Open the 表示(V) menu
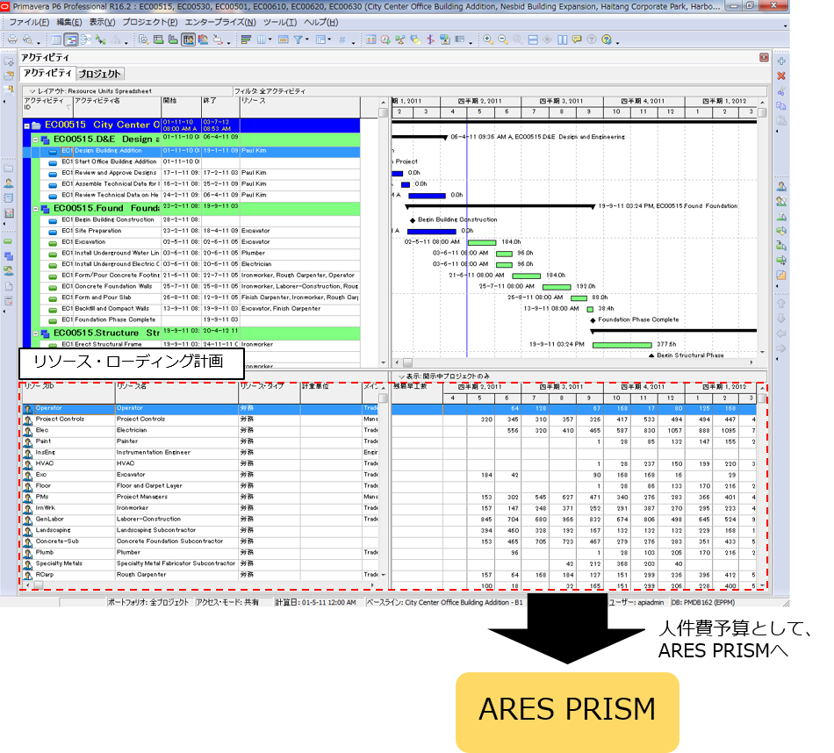 pos(102,22)
